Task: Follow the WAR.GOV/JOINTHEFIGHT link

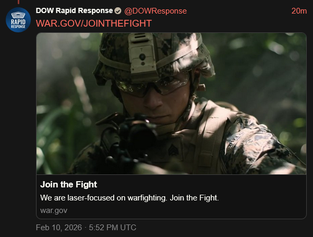Action: coord(94,23)
